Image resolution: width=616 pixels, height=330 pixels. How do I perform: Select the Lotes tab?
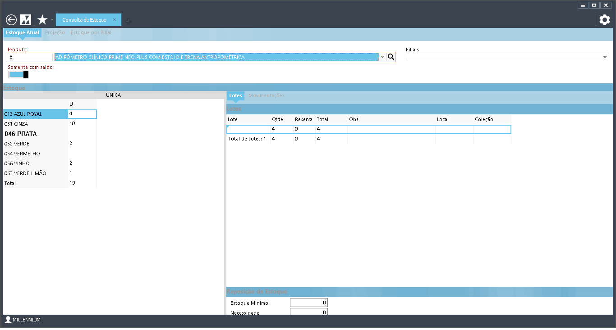pyautogui.click(x=235, y=95)
